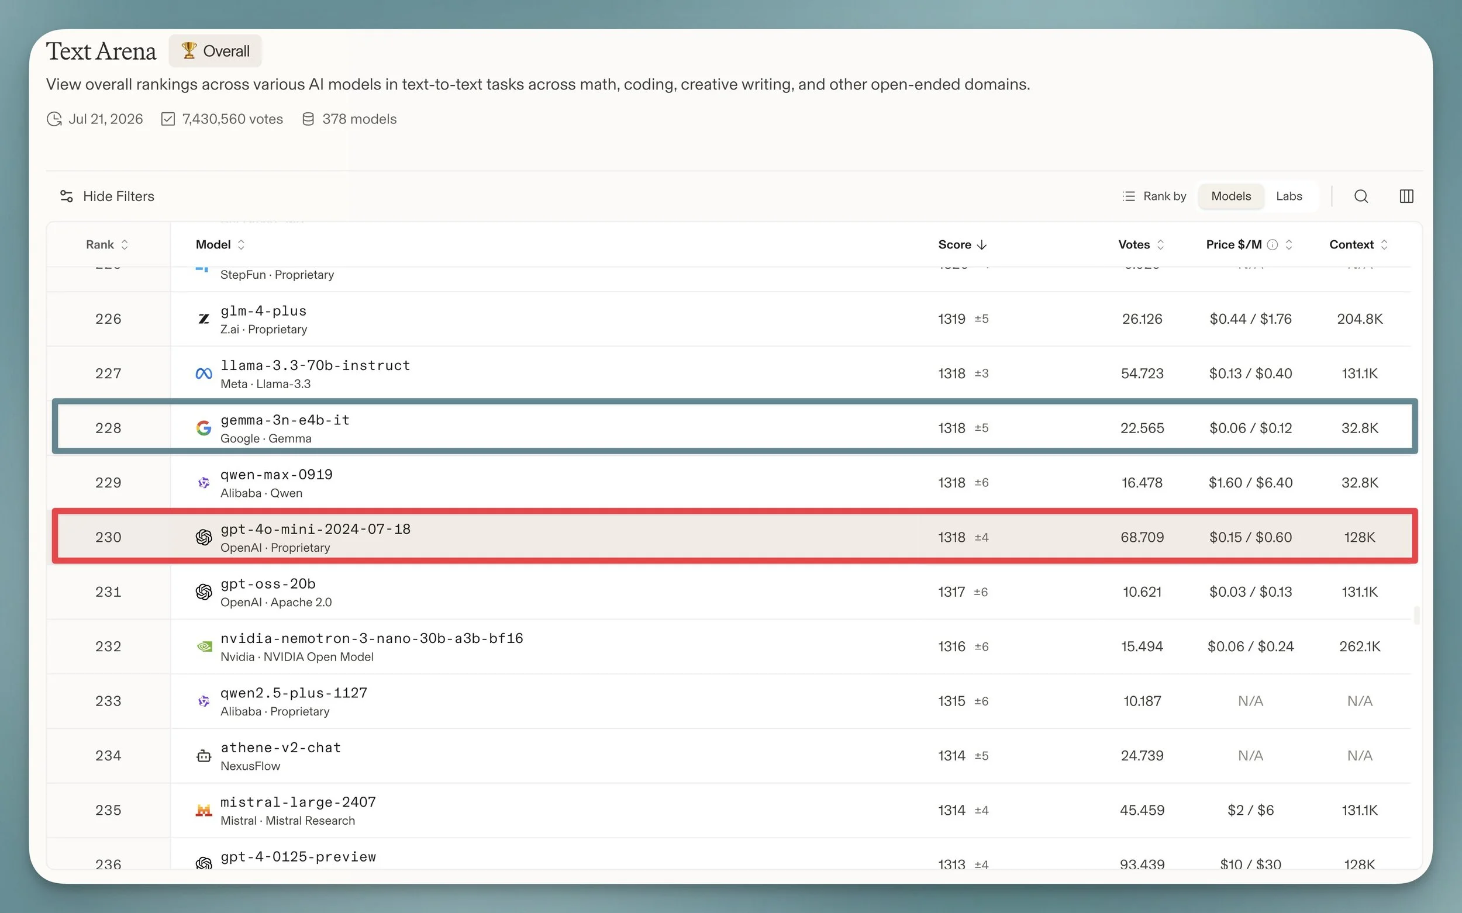Click the Nvidia logo for nvidia-nemotron-3-nano
This screenshot has width=1462, height=913.
pyautogui.click(x=204, y=646)
